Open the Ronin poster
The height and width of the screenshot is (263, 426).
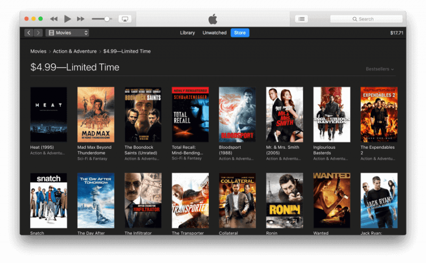284,201
